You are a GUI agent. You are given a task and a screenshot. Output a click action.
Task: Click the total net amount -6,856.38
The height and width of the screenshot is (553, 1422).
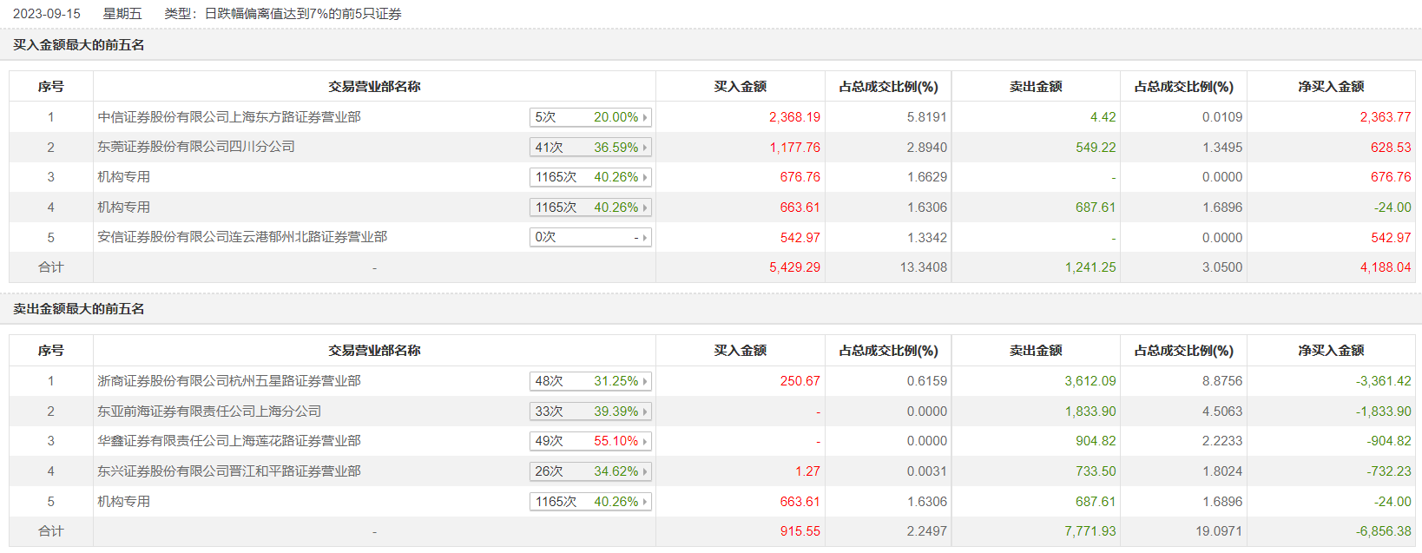(1383, 531)
